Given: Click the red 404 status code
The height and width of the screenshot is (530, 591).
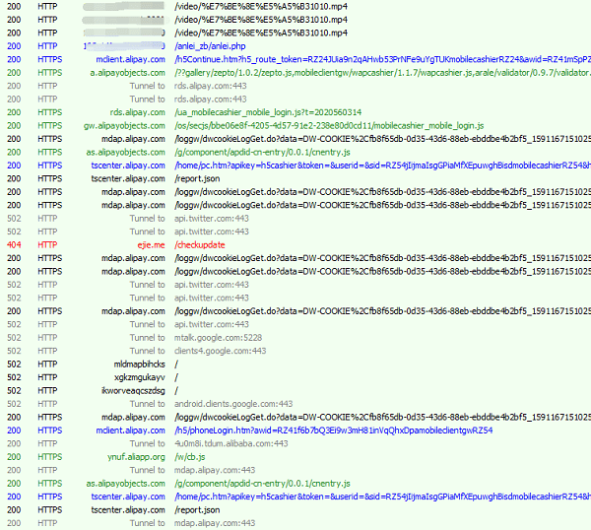Looking at the screenshot, I should [x=14, y=245].
